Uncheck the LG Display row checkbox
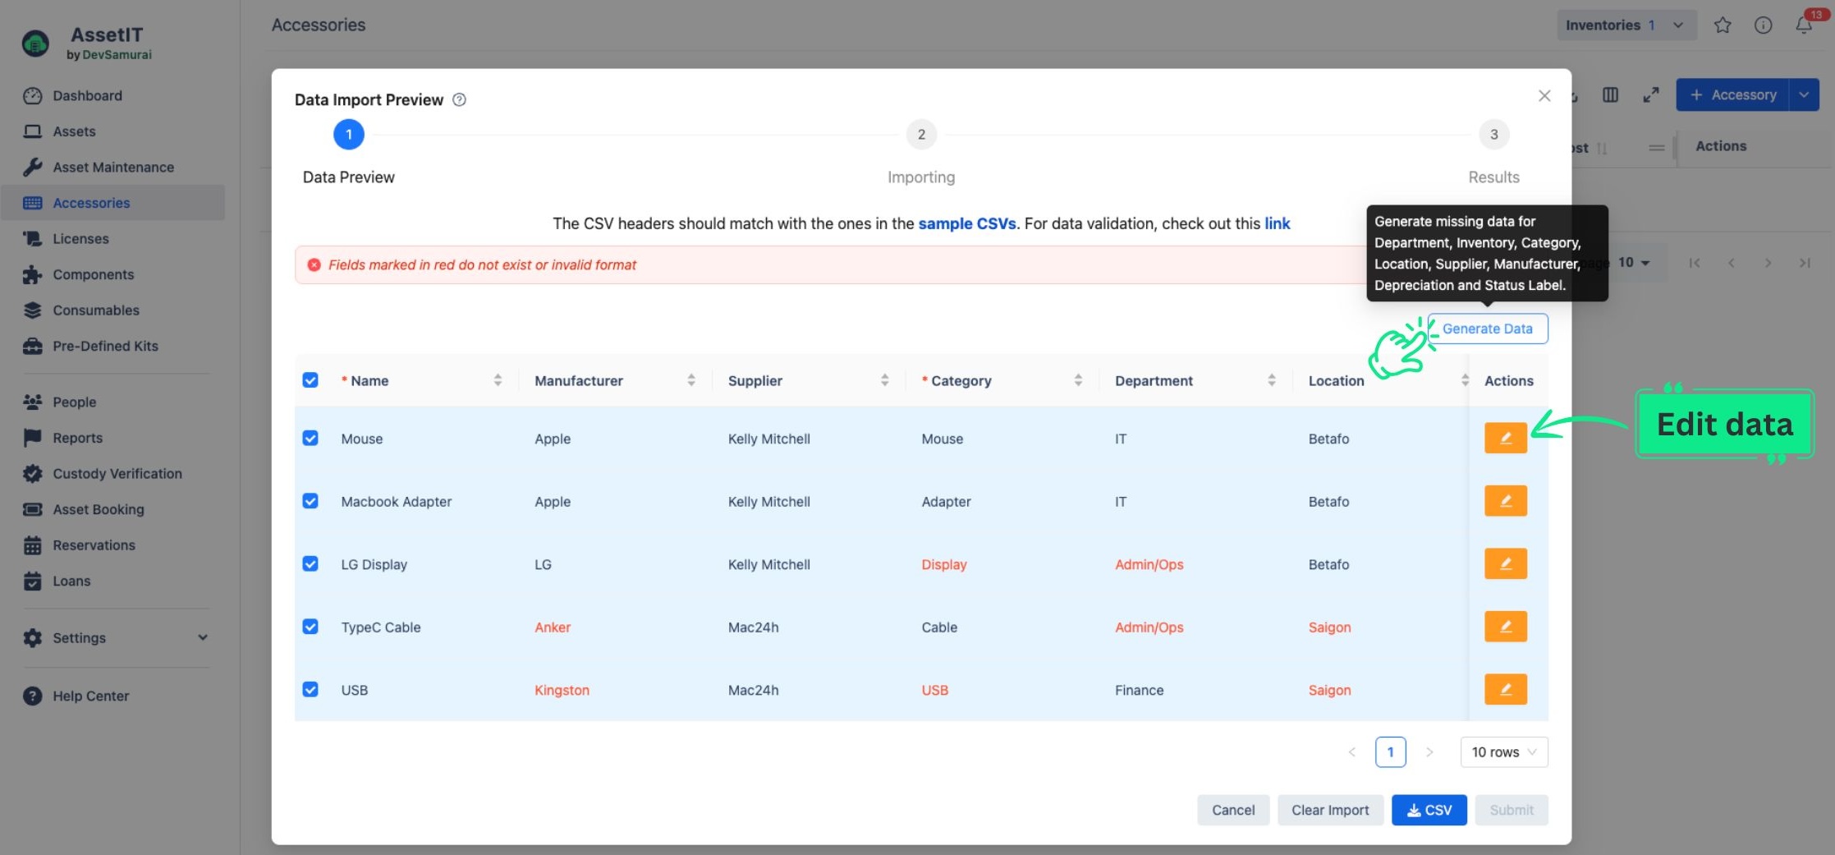1835x855 pixels. tap(310, 564)
